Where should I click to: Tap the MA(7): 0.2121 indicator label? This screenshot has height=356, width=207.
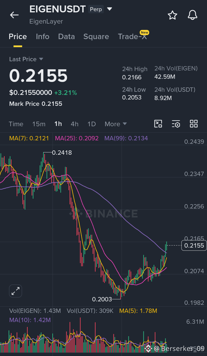tap(29, 138)
